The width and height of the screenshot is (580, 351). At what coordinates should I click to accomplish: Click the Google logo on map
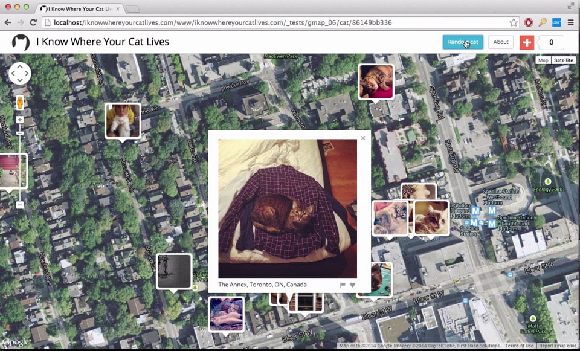tap(16, 342)
